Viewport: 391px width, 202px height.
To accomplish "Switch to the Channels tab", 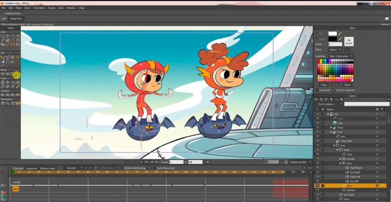I will point(18,169).
